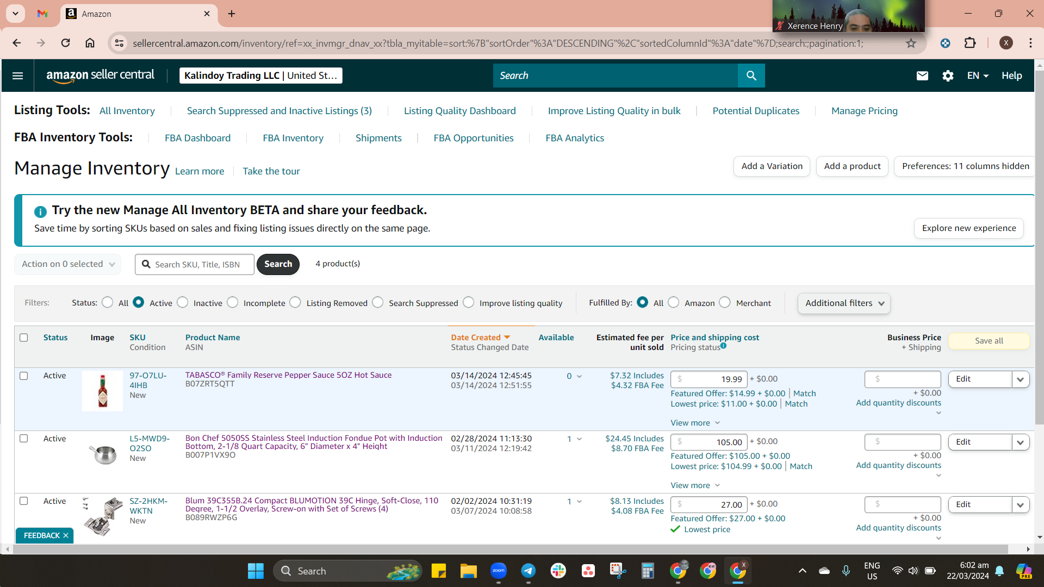Go to Manage Pricing
Screen dimensions: 1044x587
865,111
